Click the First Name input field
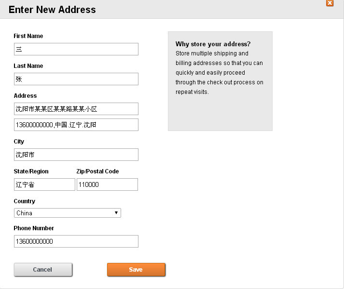Screen dimensions: 344x289 (x=76, y=49)
